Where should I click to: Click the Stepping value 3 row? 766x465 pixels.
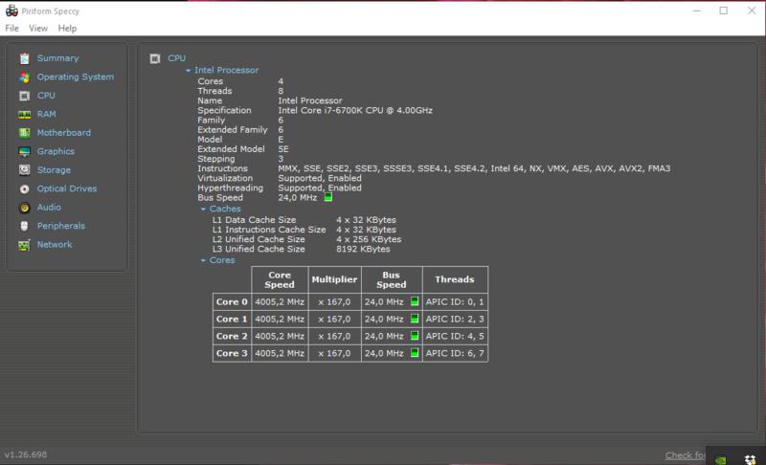240,159
